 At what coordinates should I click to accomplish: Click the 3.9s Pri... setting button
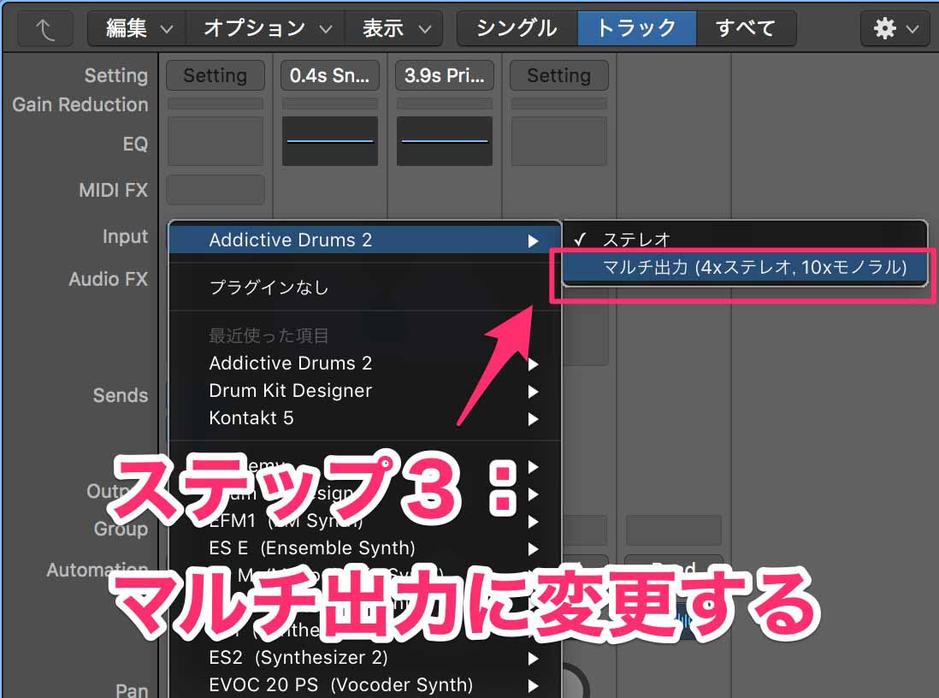(x=445, y=75)
